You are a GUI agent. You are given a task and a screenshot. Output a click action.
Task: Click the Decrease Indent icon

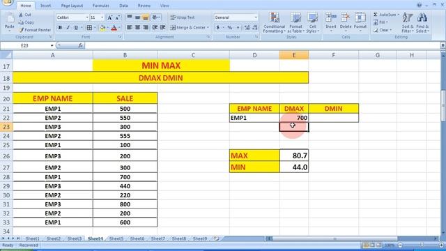coord(155,28)
